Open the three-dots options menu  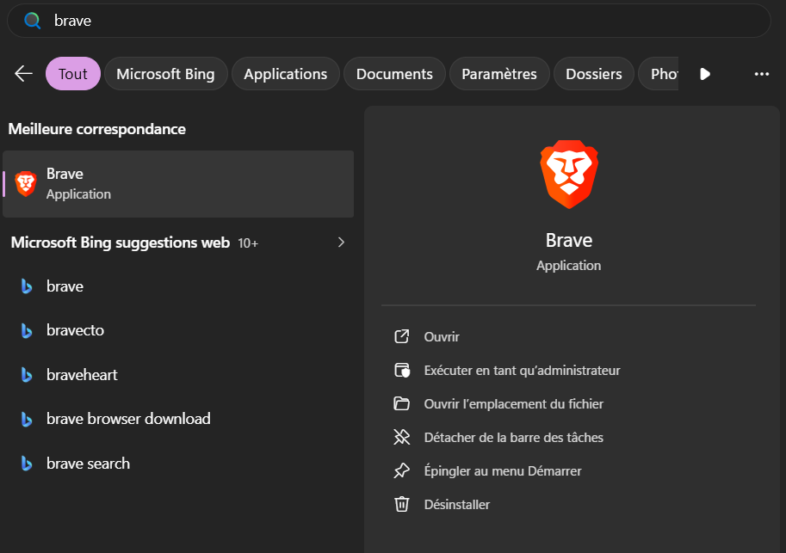click(x=761, y=74)
